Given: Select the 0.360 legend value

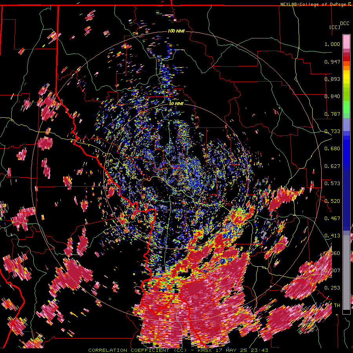Looking at the screenshot, I should 332,253.
